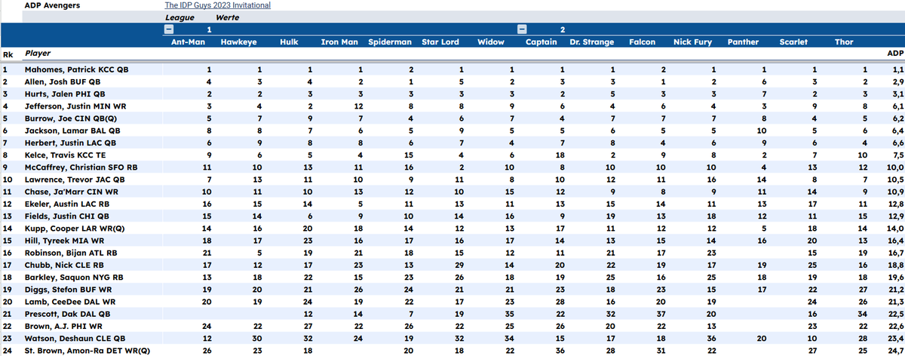Select Mahomes, Patrick KCC QB row
The width and height of the screenshot is (905, 356).
click(x=452, y=69)
